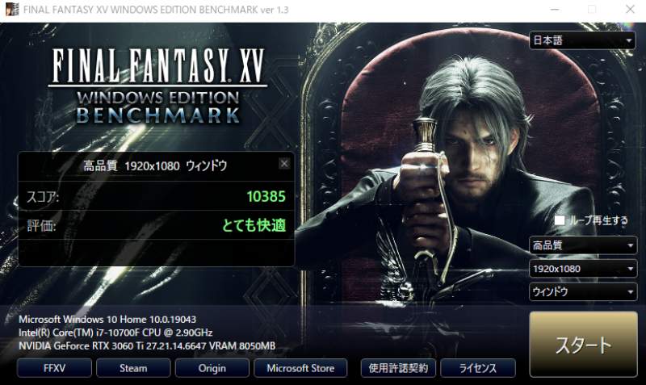Open the ライセンス license information
The width and height of the screenshot is (646, 385).
click(478, 368)
